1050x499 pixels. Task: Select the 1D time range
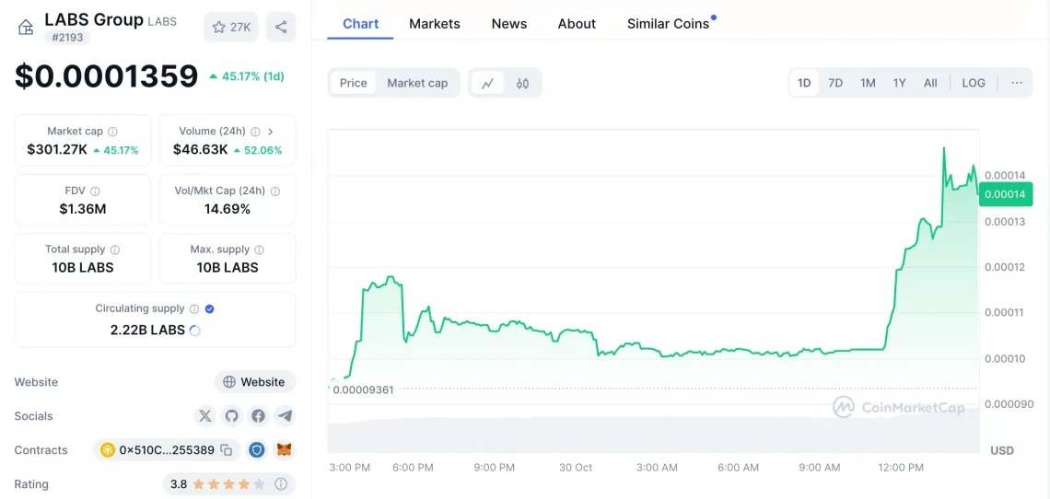803,83
